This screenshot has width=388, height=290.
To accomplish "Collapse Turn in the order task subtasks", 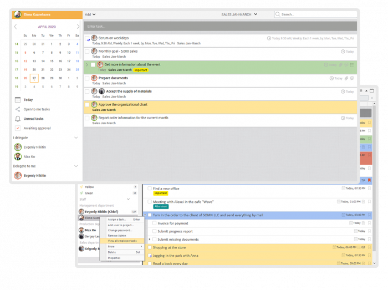I will pyautogui.click(x=145, y=215).
